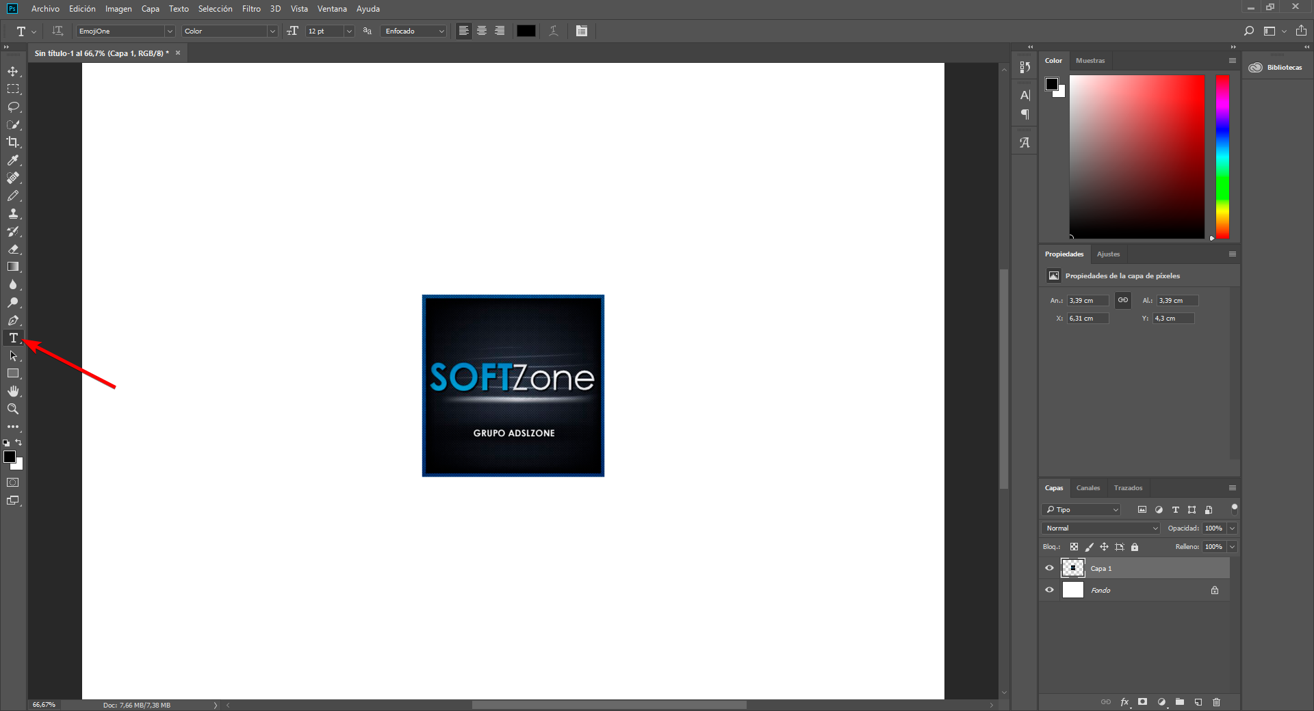
Task: Select the Horizontal Type tool
Action: point(13,338)
